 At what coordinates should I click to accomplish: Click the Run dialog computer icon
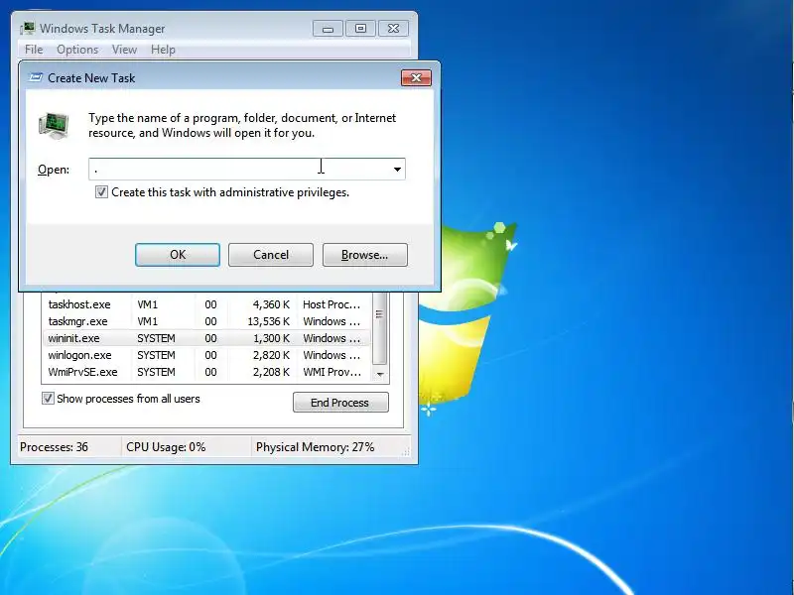[54, 126]
